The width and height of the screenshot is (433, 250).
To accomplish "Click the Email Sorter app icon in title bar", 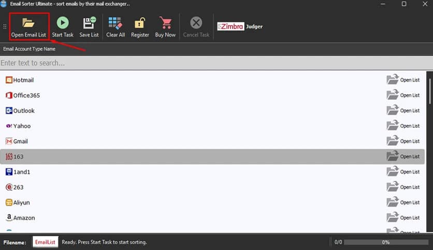I will 3,4.
